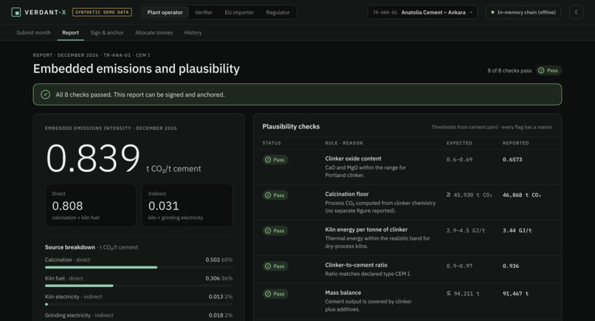
Task: Click expected value ≥ 45,930 t CO₂
Action: coord(469,195)
